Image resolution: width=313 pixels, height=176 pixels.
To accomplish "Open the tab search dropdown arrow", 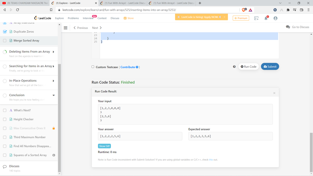I will [x=280, y=3].
